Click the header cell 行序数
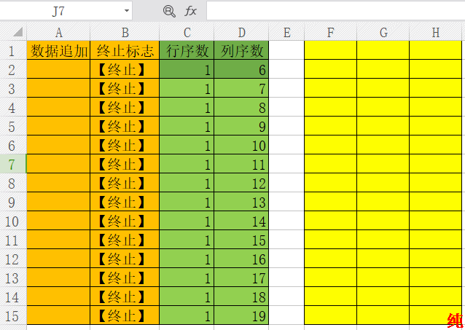465x330 pixels. click(187, 50)
